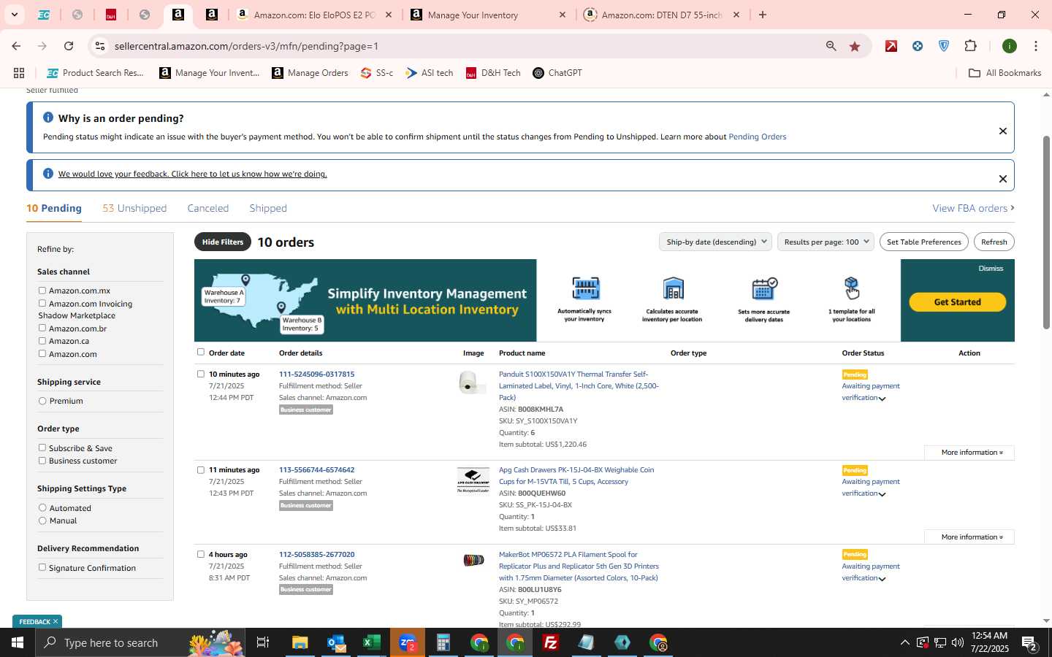Open Task View in the taskbar
Image resolution: width=1052 pixels, height=657 pixels.
point(262,642)
